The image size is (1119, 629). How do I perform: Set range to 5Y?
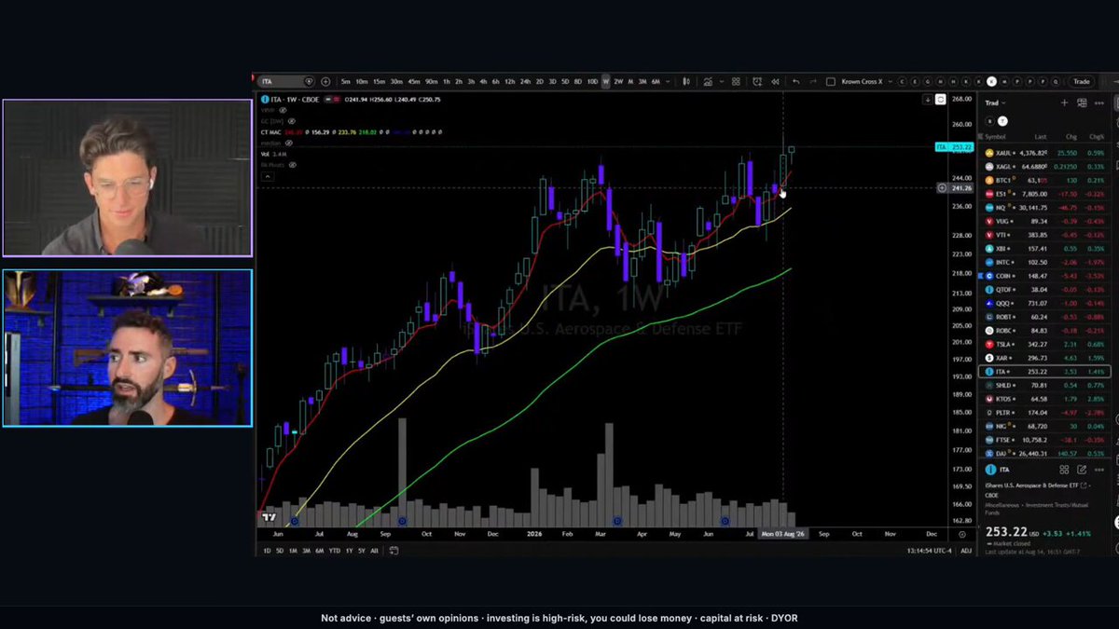coord(362,551)
